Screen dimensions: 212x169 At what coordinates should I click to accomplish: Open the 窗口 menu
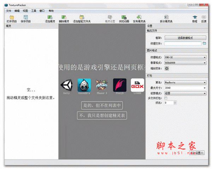pyautogui.click(x=42, y=11)
